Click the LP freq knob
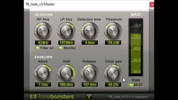 click(x=66, y=31)
